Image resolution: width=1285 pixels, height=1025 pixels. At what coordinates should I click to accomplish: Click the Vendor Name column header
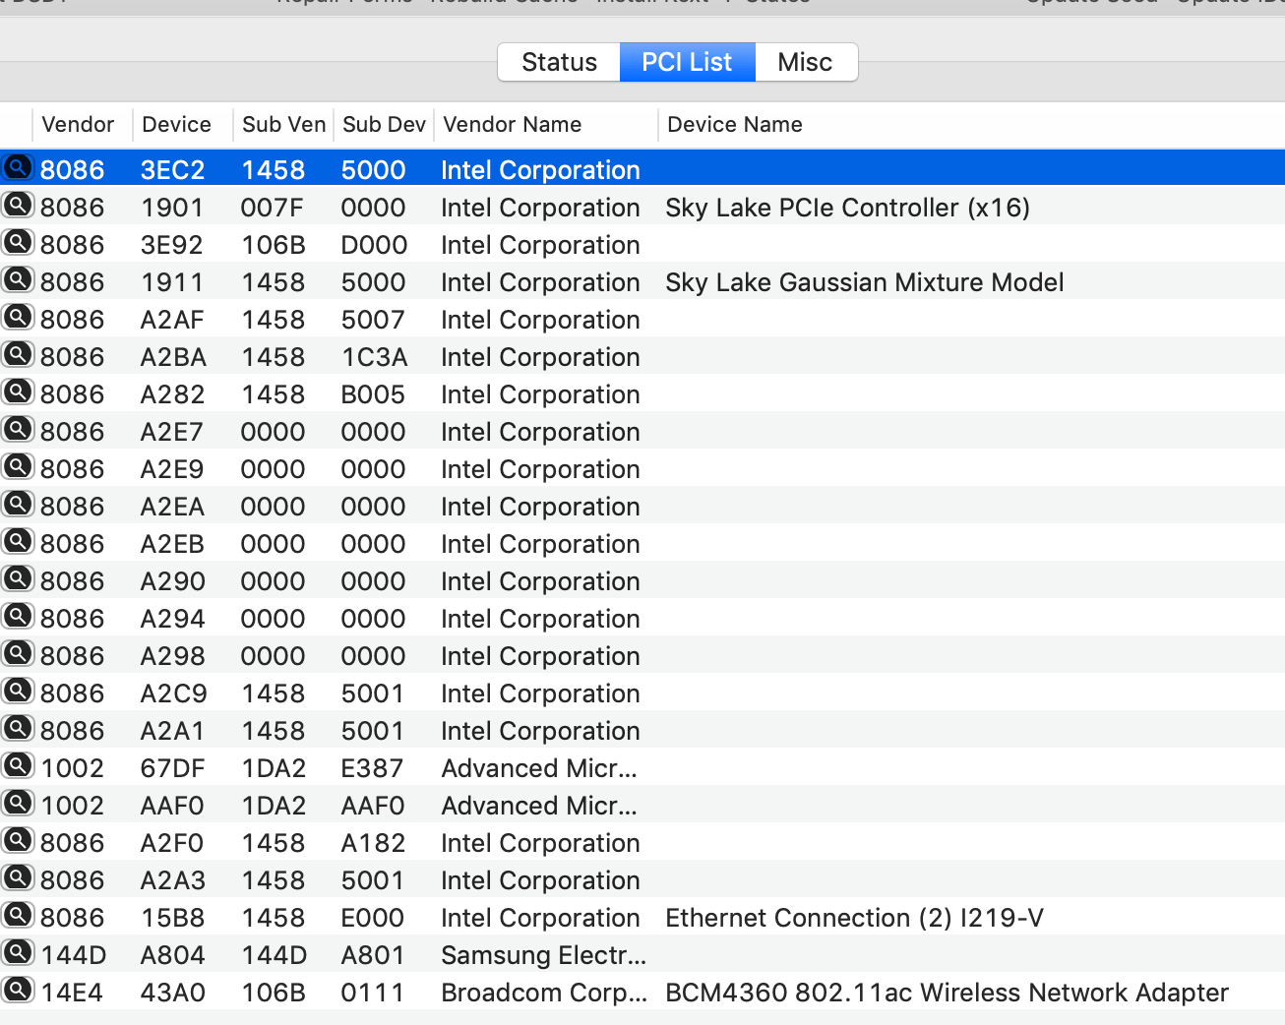point(512,125)
